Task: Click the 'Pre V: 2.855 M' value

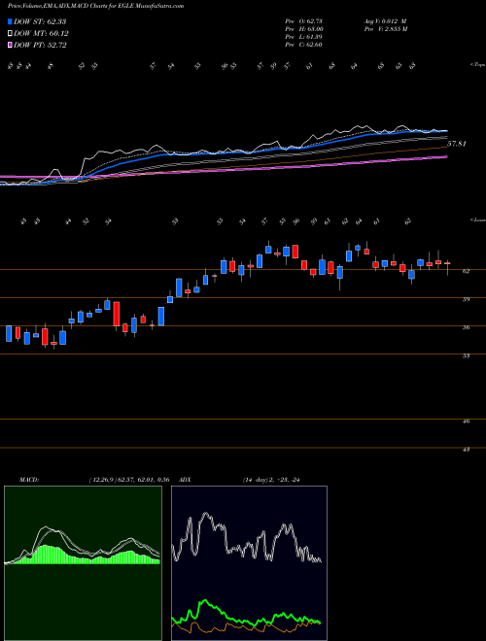Action: point(385,29)
